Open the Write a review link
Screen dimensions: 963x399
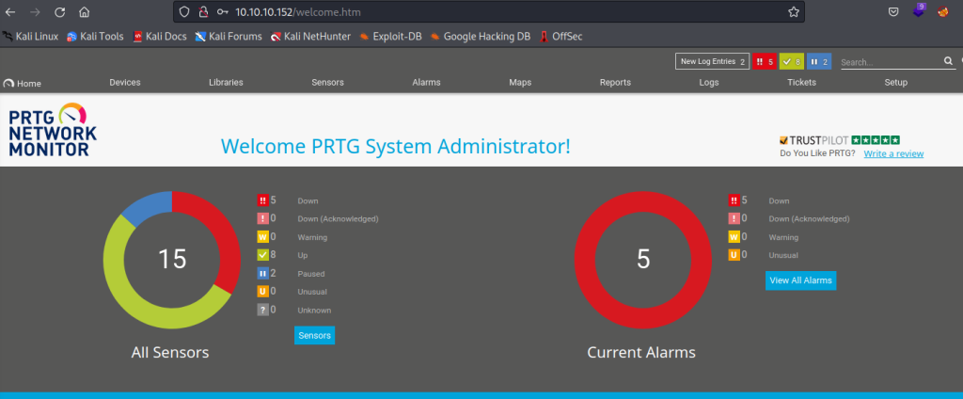(x=893, y=153)
